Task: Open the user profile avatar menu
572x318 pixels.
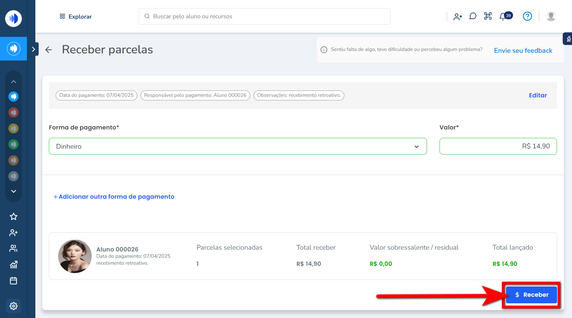Action: tap(551, 16)
